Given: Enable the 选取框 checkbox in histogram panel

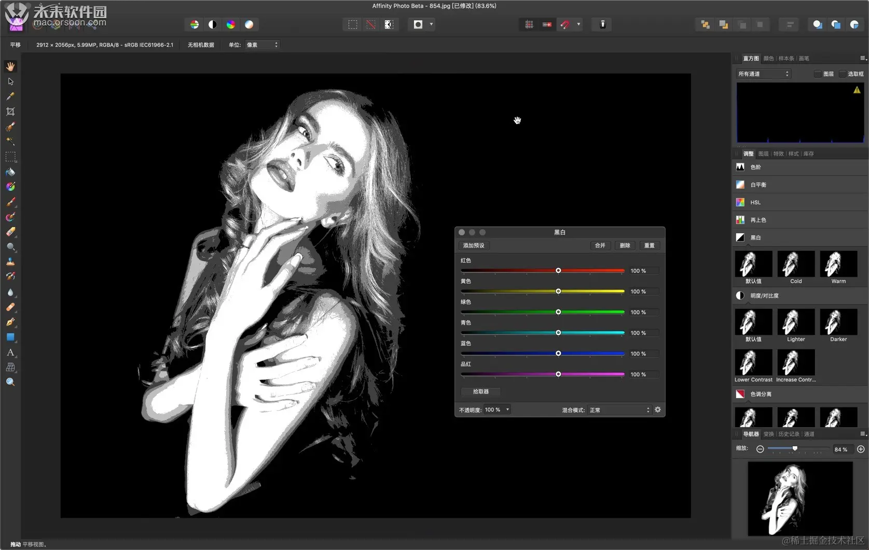Looking at the screenshot, I should (843, 74).
